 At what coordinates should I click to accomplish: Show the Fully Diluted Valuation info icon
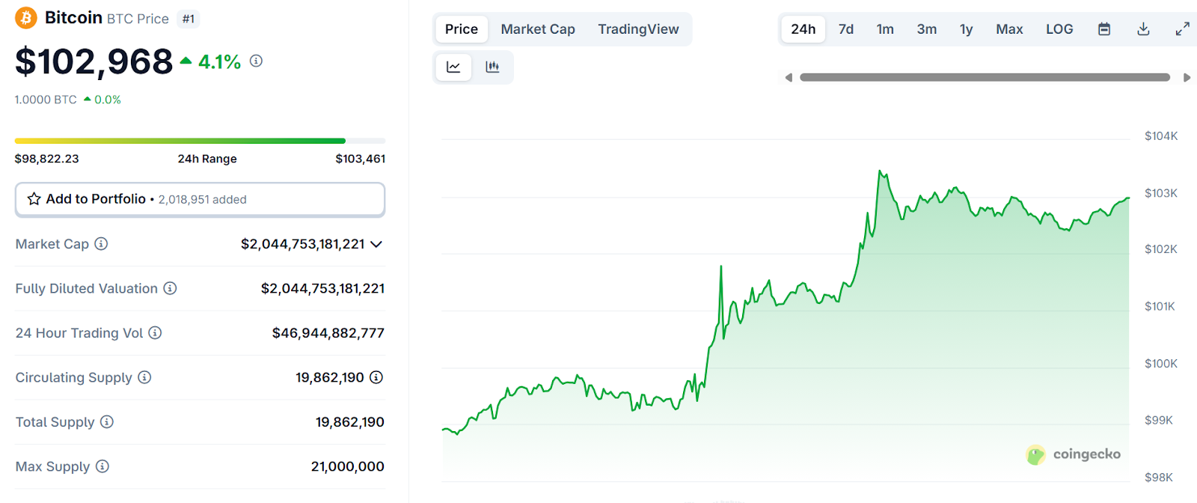pyautogui.click(x=170, y=288)
